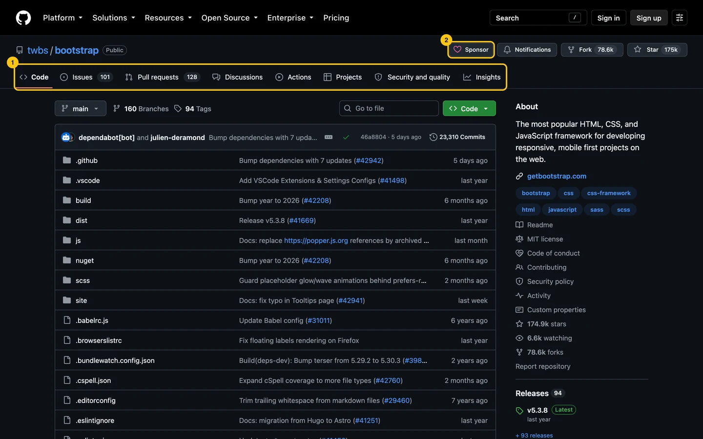
Task: Open Security and quality tab
Action: click(x=413, y=77)
